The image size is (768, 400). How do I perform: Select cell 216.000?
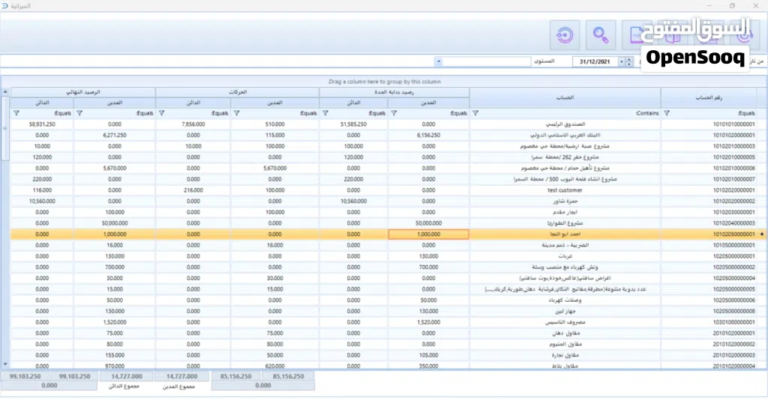click(193, 190)
